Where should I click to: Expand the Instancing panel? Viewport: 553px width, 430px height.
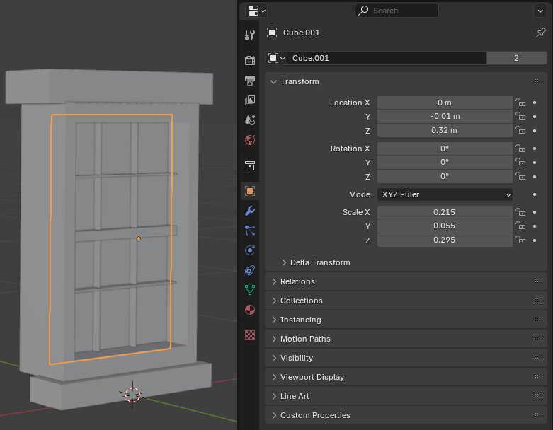click(274, 320)
